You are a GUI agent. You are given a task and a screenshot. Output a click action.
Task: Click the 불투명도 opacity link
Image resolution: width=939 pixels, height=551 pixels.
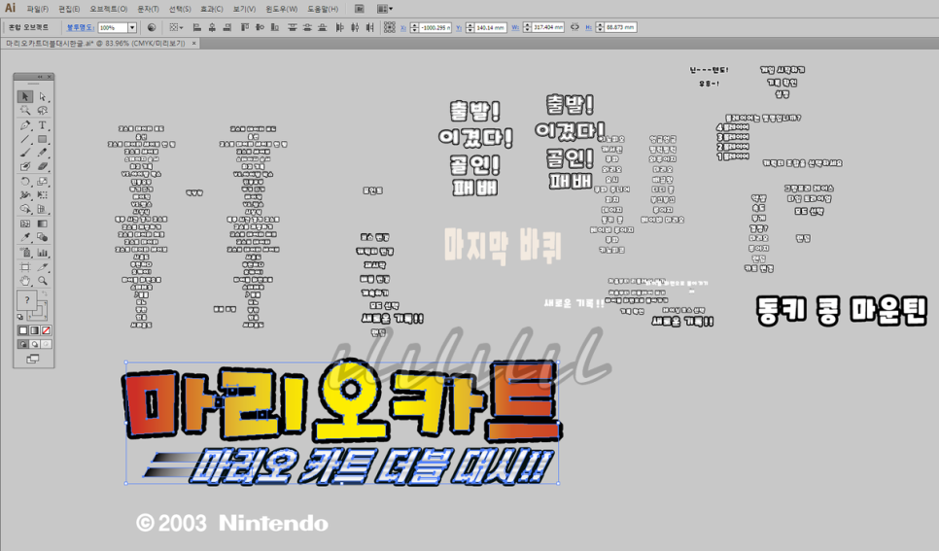pyautogui.click(x=80, y=27)
